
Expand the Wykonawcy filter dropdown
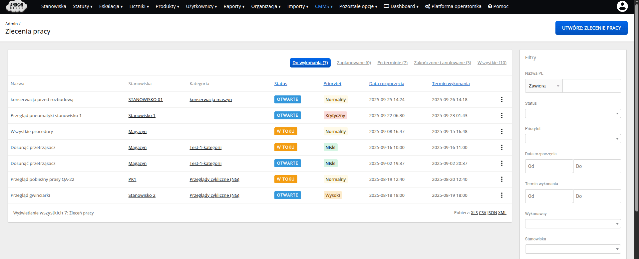(x=573, y=224)
